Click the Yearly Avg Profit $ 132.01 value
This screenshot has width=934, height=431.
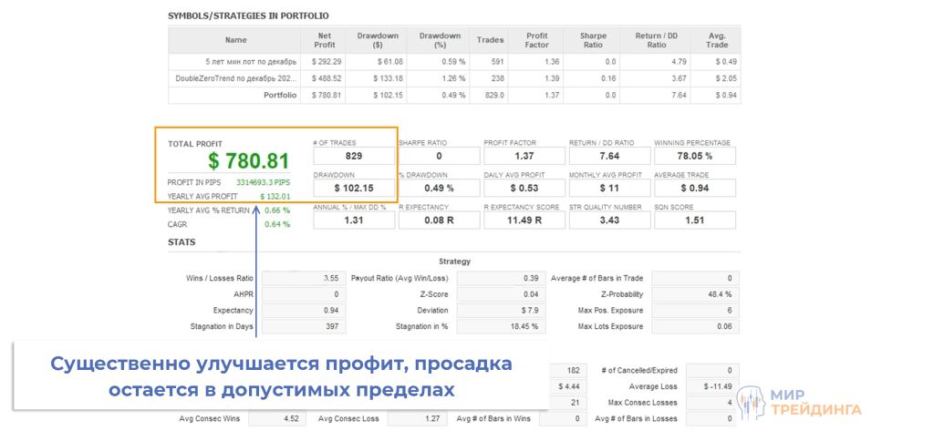click(x=275, y=196)
